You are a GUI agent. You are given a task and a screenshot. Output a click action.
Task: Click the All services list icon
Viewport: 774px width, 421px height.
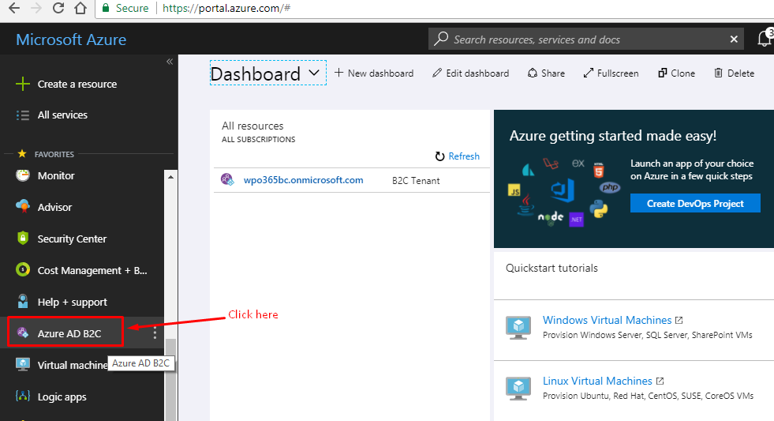click(23, 115)
